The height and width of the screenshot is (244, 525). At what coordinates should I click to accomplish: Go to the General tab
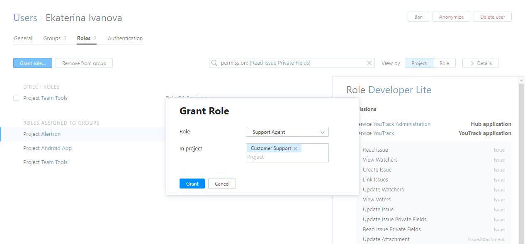(23, 39)
